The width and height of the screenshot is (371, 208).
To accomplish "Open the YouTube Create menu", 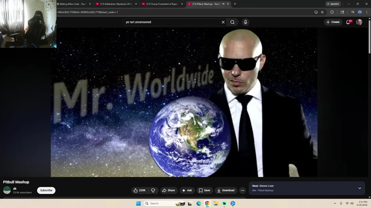I will [333, 22].
